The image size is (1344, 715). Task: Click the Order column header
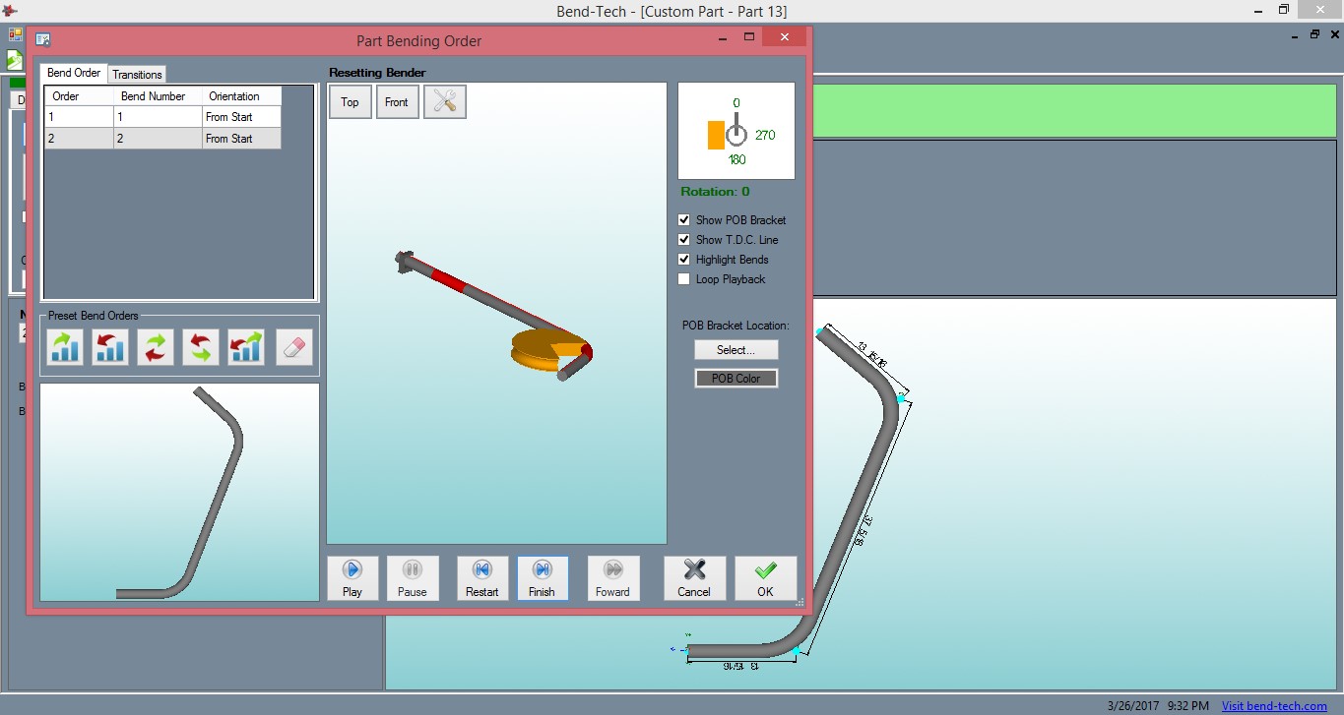point(79,96)
